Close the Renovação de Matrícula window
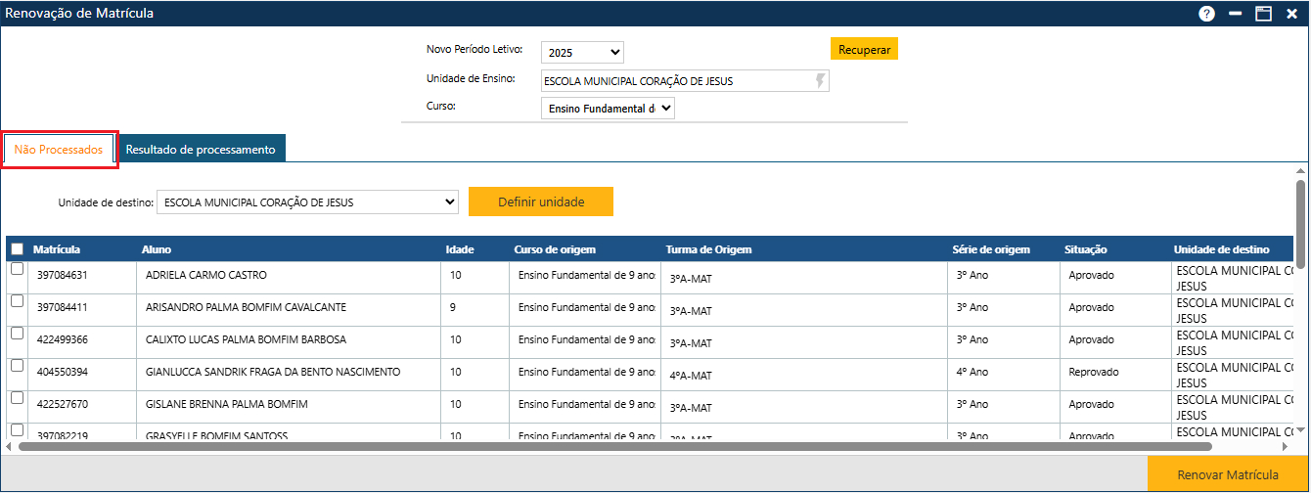1311x493 pixels. pyautogui.click(x=1291, y=14)
